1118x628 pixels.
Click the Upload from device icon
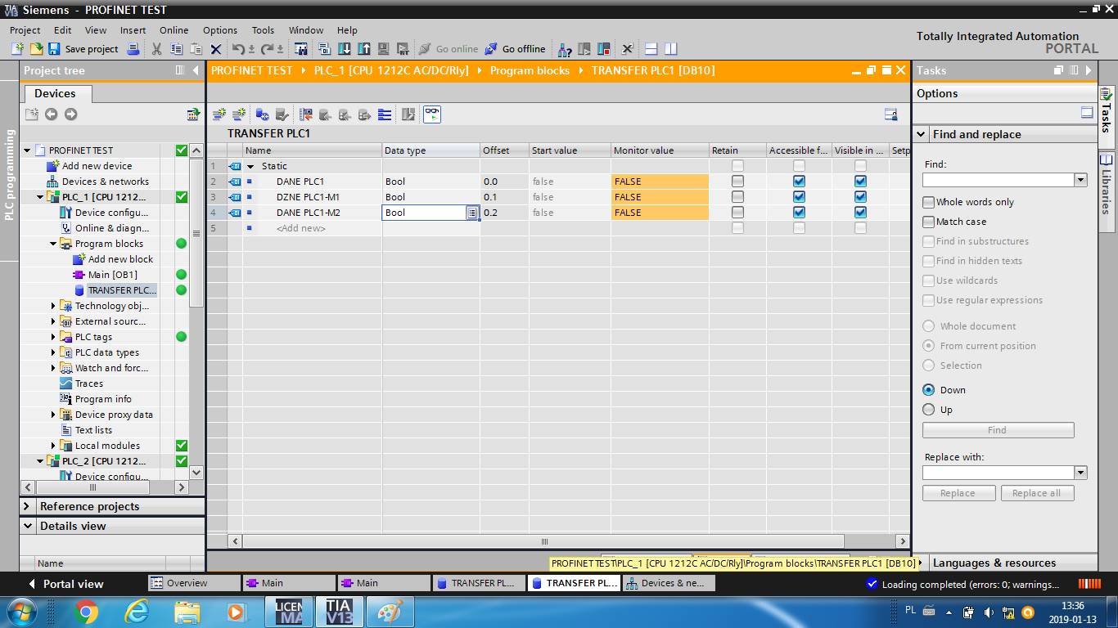(364, 49)
